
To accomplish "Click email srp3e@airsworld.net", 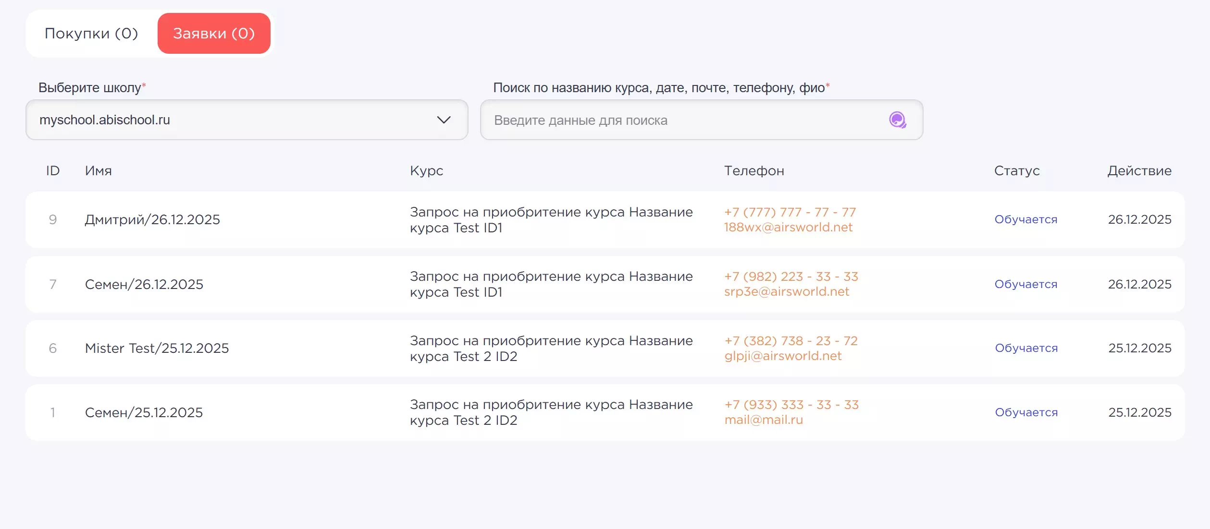I will [786, 292].
